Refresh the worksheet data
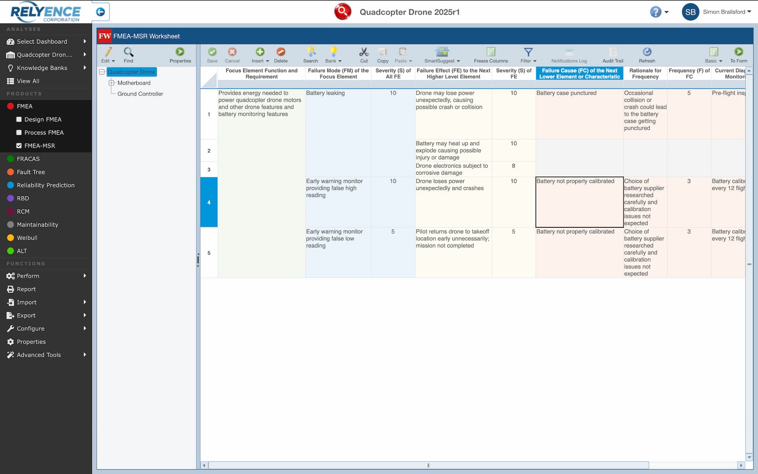 point(647,54)
